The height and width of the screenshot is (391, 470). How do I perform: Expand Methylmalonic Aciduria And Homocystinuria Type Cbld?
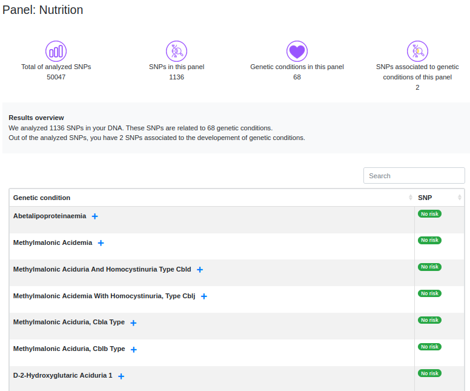(x=200, y=270)
